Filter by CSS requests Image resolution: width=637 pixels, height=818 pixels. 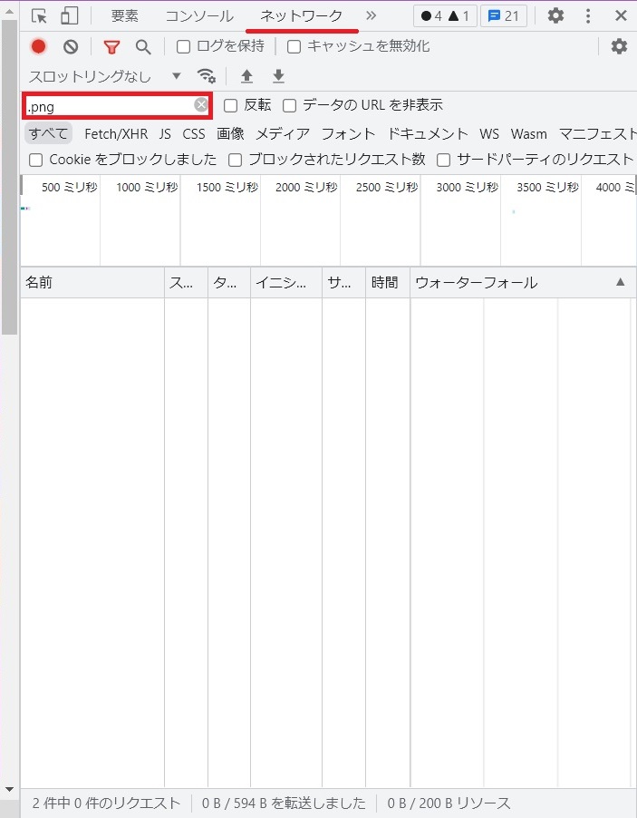click(x=194, y=134)
